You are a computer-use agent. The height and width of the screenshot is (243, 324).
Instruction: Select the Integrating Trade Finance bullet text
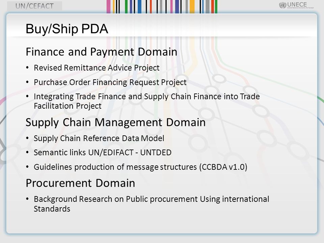(x=147, y=101)
